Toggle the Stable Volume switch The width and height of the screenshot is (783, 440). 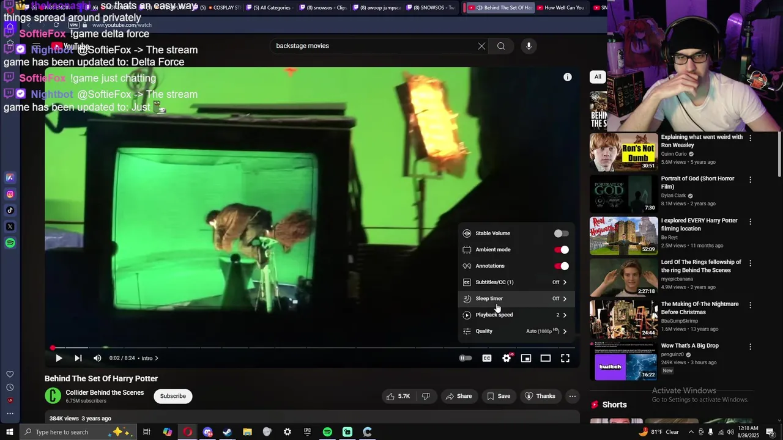[x=561, y=233]
